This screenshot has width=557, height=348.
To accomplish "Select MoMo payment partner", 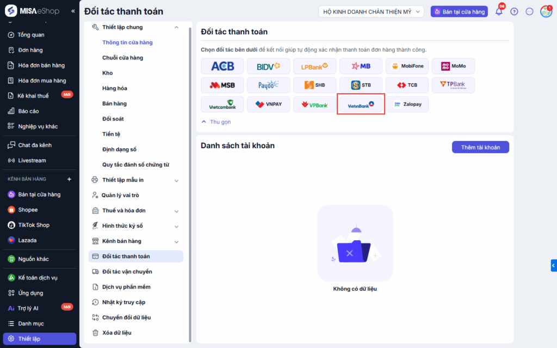I will [x=453, y=66].
